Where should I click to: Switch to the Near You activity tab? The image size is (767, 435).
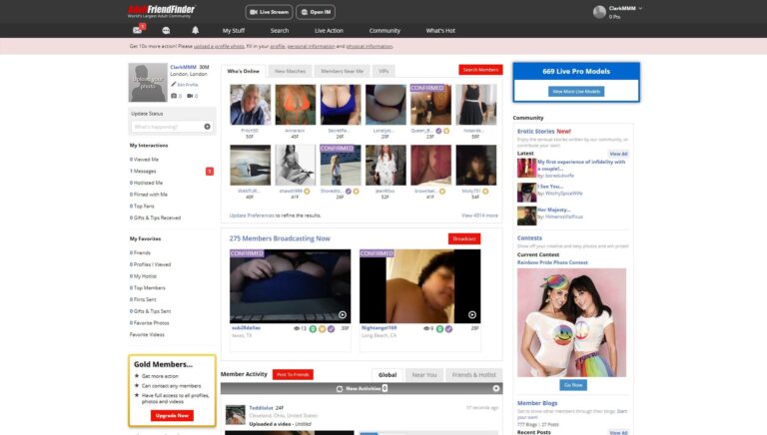(x=424, y=375)
